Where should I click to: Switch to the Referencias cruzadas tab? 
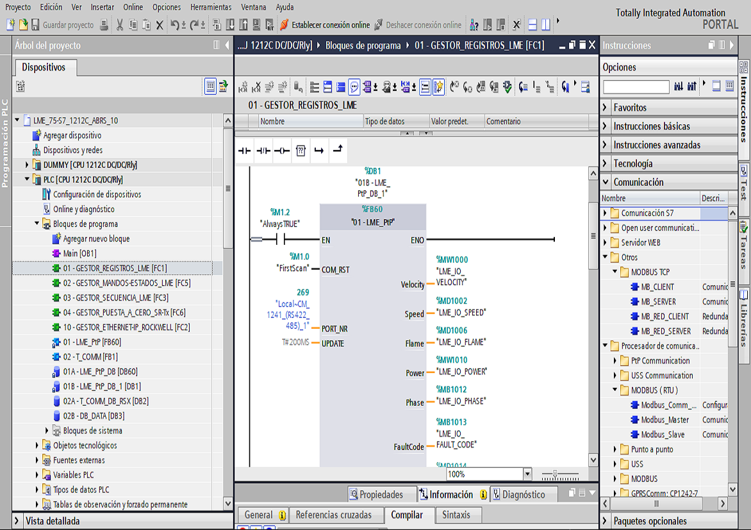click(x=333, y=515)
